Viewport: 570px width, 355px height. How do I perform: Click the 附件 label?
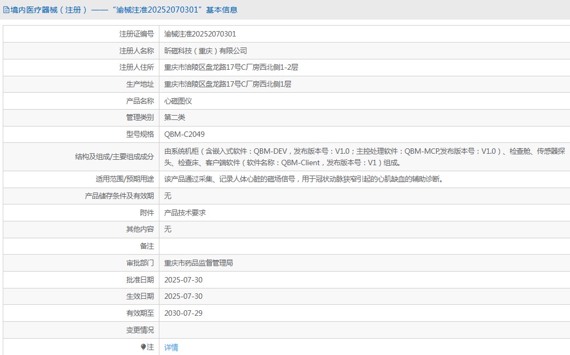click(147, 213)
